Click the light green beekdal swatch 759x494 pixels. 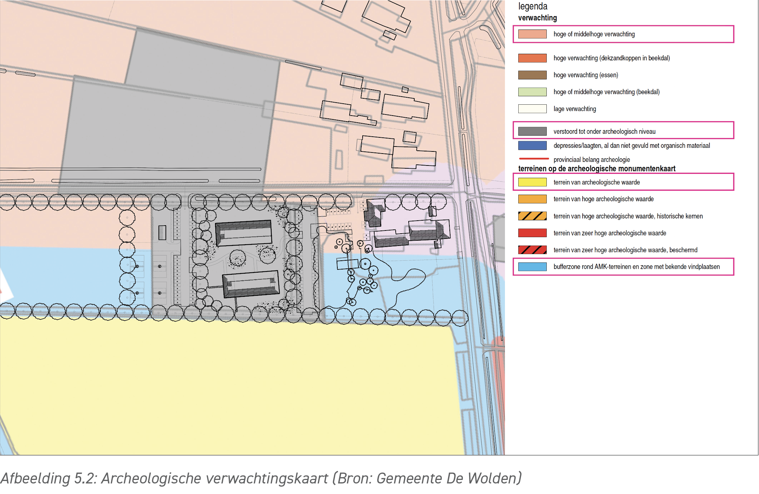tap(532, 92)
